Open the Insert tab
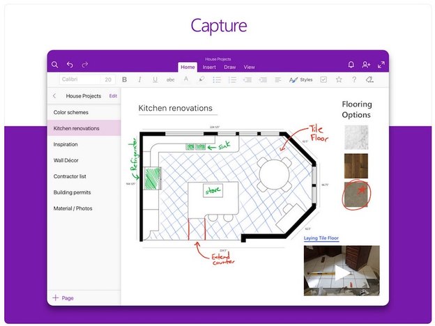 click(209, 67)
